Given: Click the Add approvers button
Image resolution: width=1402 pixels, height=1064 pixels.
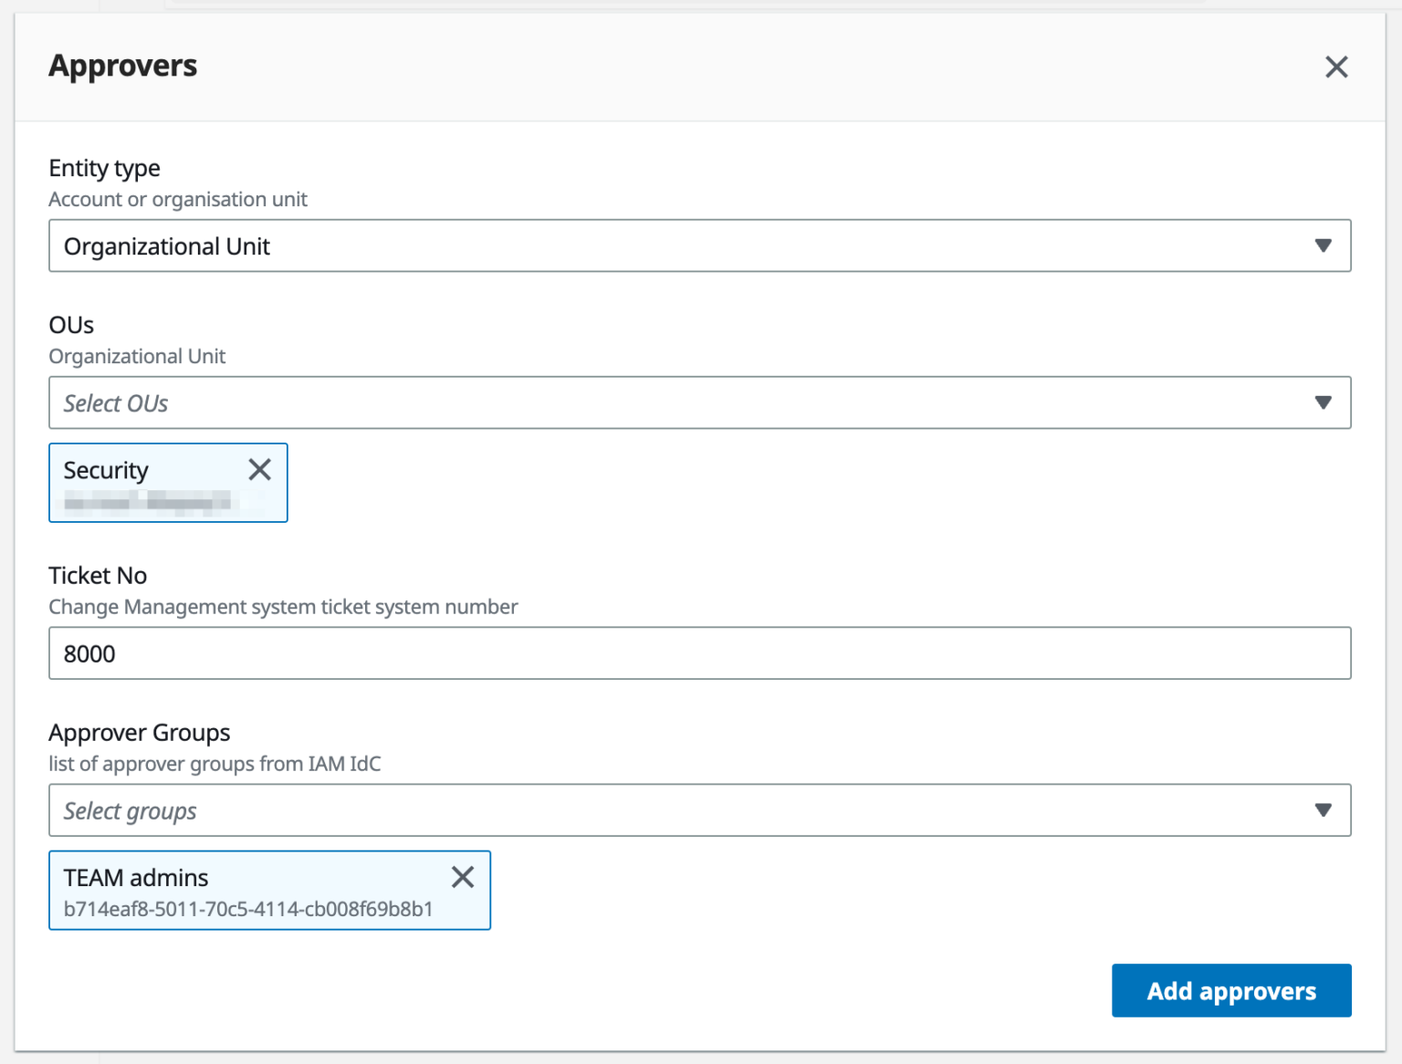Looking at the screenshot, I should pos(1230,990).
